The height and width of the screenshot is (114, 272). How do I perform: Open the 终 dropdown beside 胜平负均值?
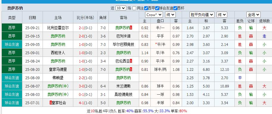222,15
